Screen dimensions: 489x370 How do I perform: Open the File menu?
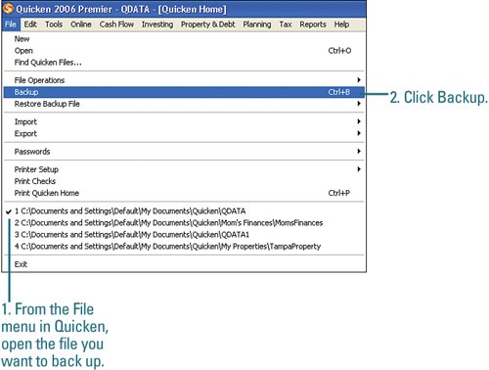11,24
